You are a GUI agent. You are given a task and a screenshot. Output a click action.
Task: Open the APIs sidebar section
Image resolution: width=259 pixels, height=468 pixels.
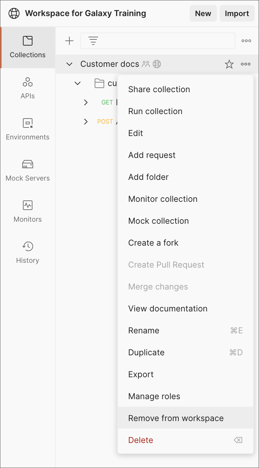(28, 88)
